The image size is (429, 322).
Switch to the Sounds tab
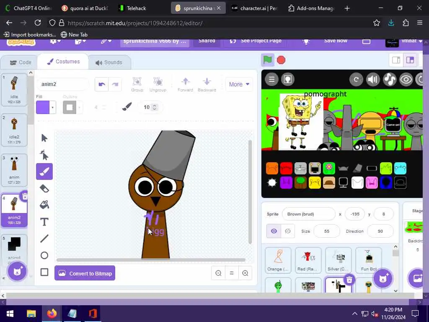point(109,62)
